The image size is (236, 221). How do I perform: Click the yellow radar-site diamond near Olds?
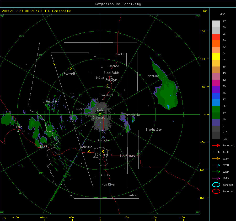(x=100, y=114)
